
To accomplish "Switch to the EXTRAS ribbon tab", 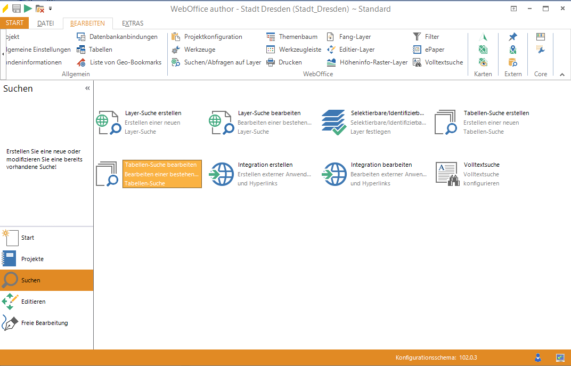I will tap(133, 23).
